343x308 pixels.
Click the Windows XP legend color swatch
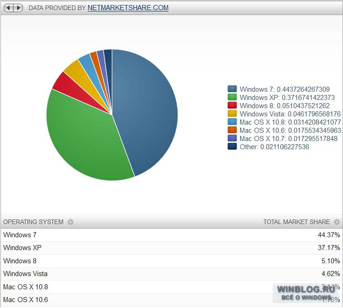(x=232, y=97)
